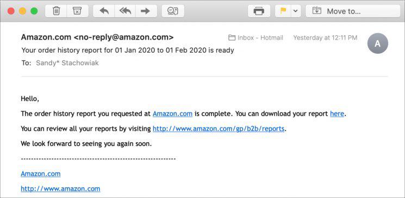Minimize the window with the yellow button
This screenshot has height=198, width=405.
[23, 11]
